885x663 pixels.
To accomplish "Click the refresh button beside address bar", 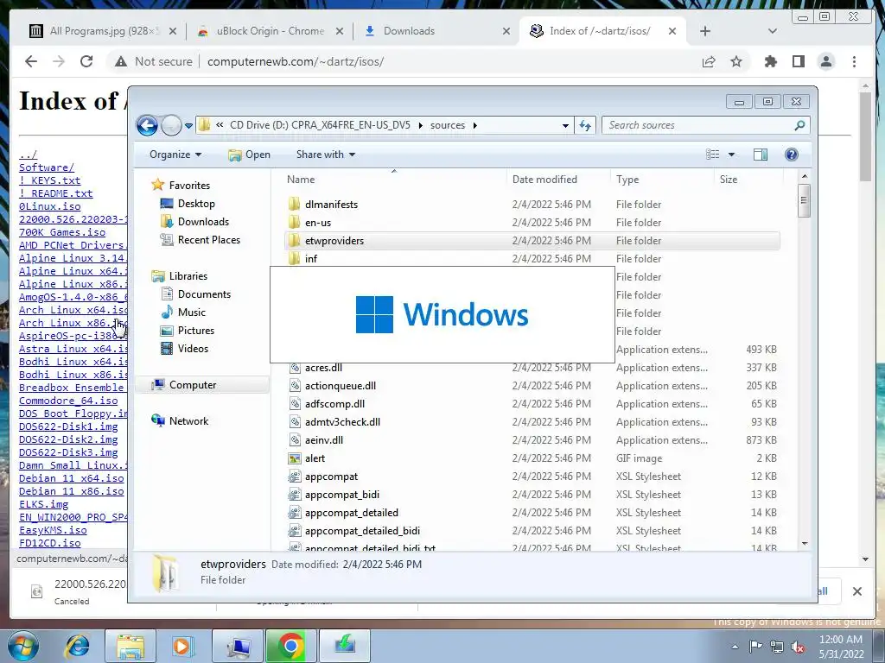I will click(x=585, y=125).
